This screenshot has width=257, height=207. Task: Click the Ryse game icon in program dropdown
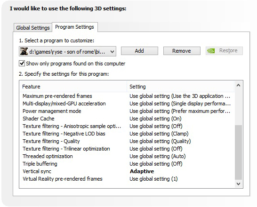click(24, 51)
